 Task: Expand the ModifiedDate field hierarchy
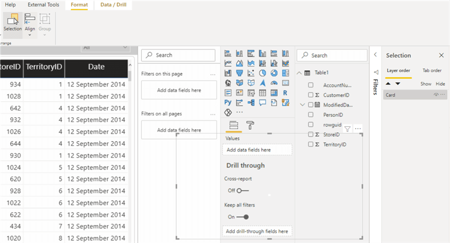click(x=302, y=105)
